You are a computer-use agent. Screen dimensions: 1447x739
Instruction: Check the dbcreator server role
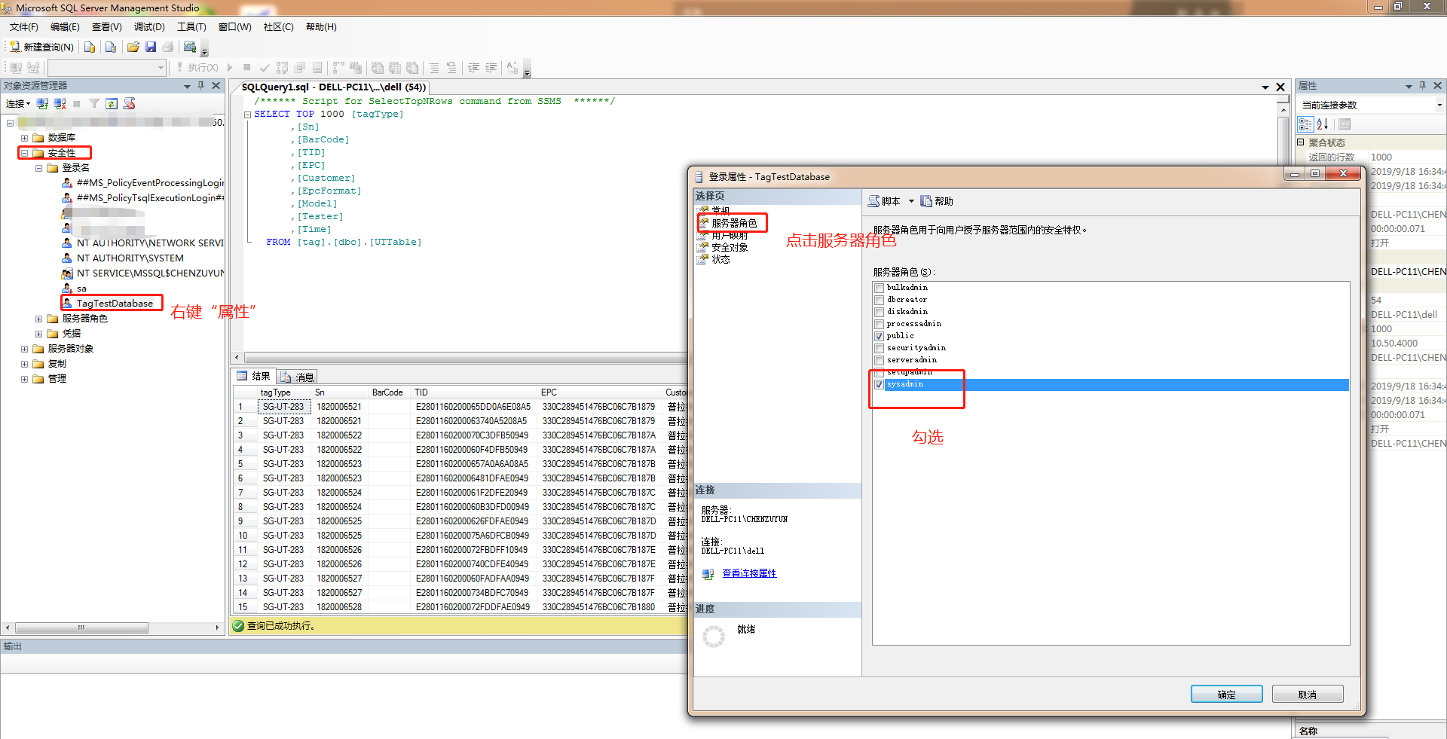[x=879, y=300]
